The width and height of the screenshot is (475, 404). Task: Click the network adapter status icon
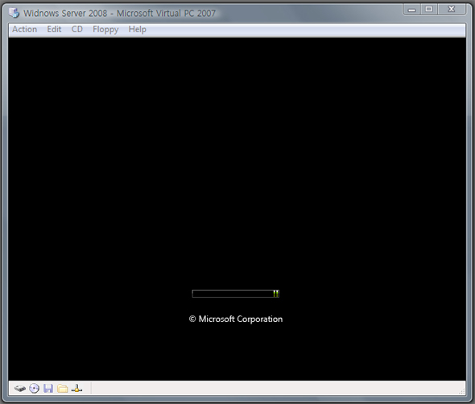coord(76,388)
